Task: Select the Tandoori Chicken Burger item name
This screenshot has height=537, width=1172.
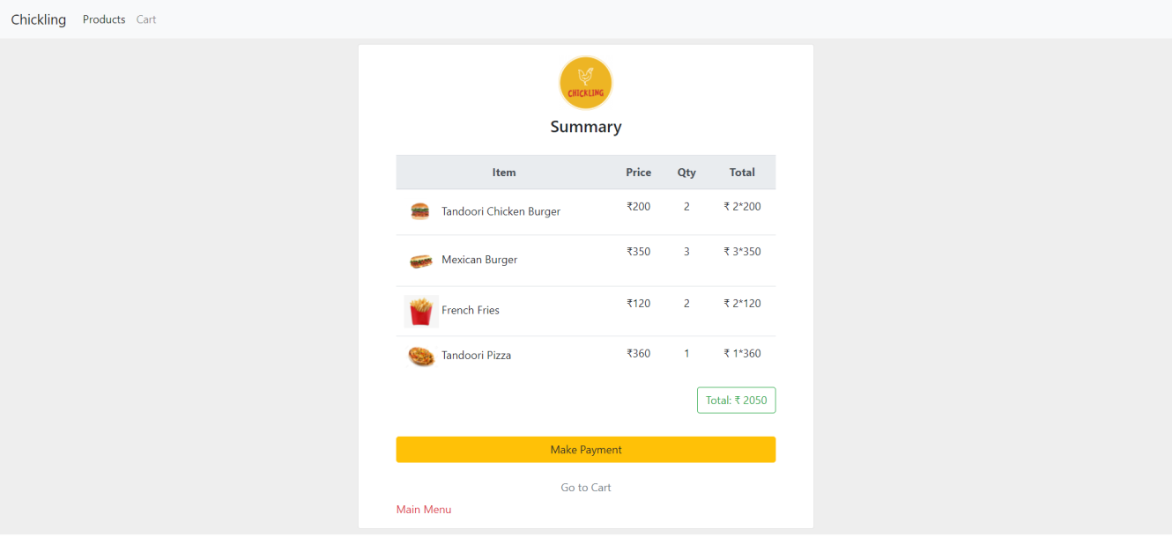Action: point(501,211)
